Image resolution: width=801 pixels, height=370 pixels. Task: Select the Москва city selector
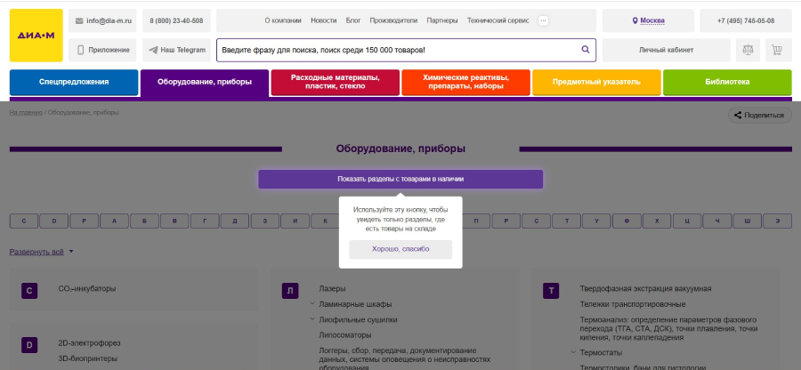[648, 20]
